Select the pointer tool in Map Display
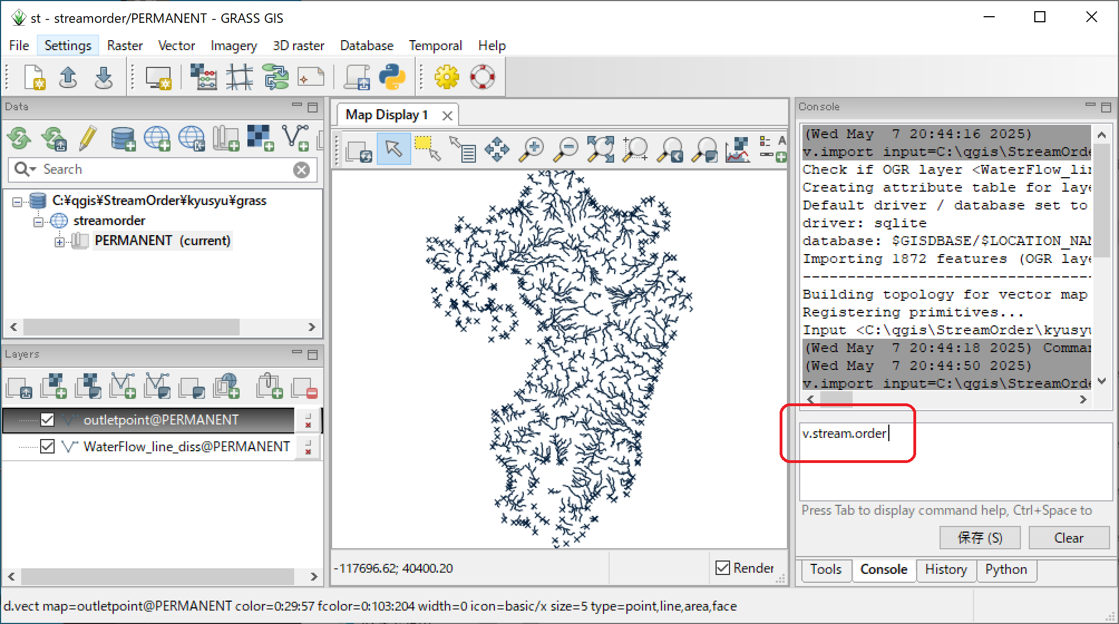Image resolution: width=1119 pixels, height=624 pixels. coord(394,149)
